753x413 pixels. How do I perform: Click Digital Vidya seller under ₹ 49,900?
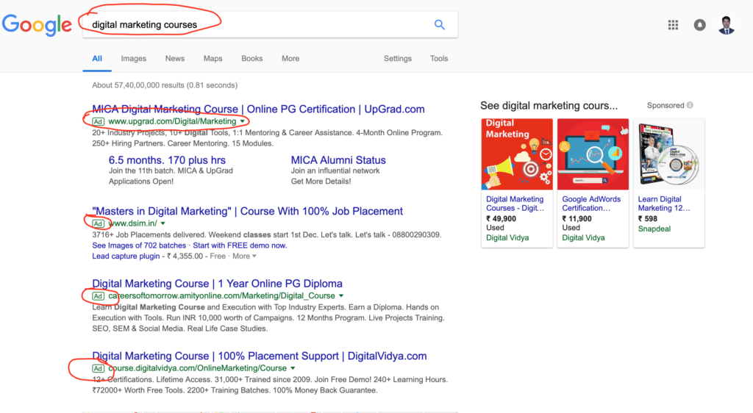pos(507,238)
